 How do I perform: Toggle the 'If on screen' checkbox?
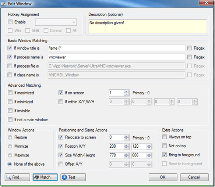tap(61, 93)
